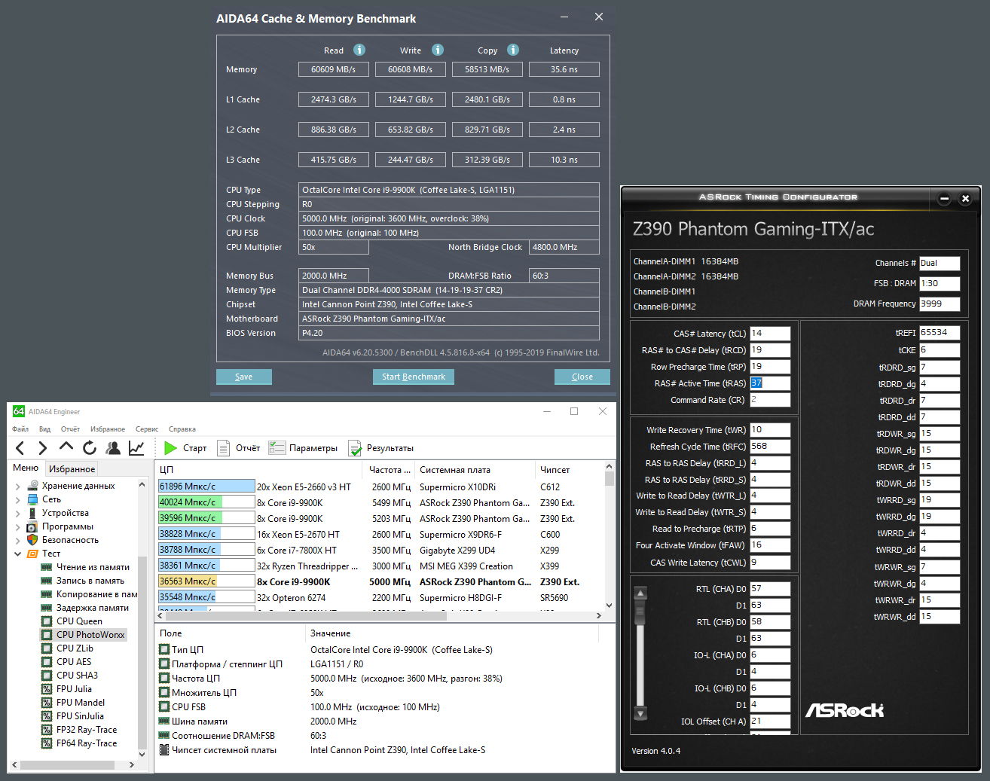The image size is (990, 781).
Task: Click the CAS# Latency (tCL) field
Action: [x=770, y=334]
